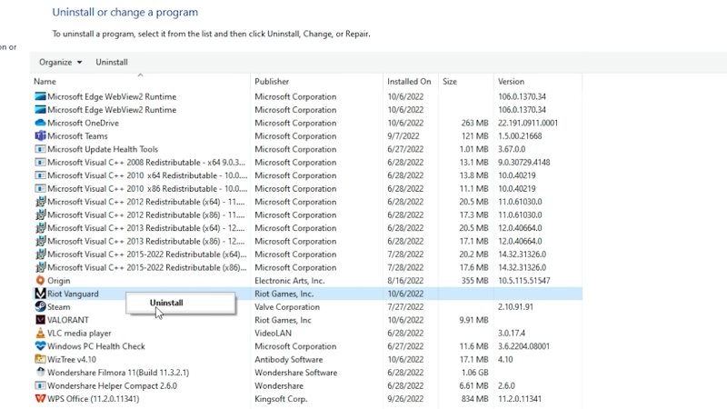Click the Microsoft Update Health Tools icon

[40, 149]
